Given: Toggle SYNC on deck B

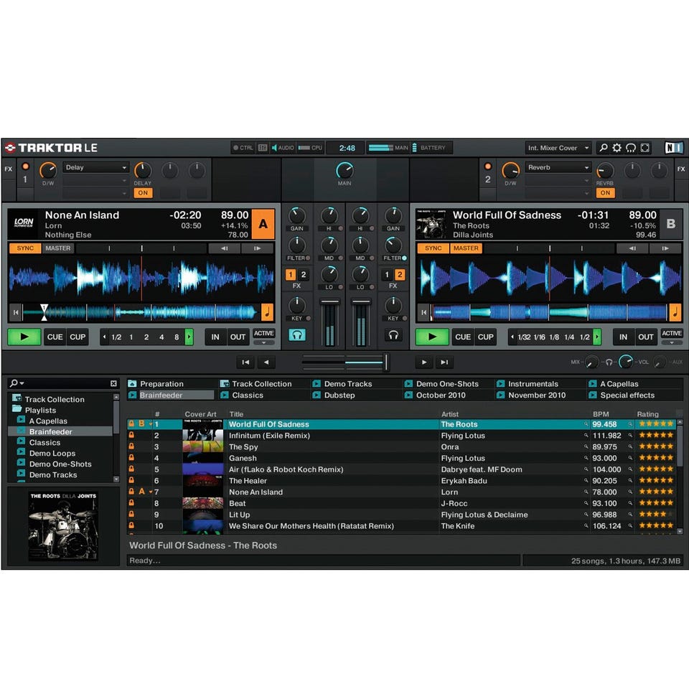Looking at the screenshot, I should pyautogui.click(x=433, y=248).
